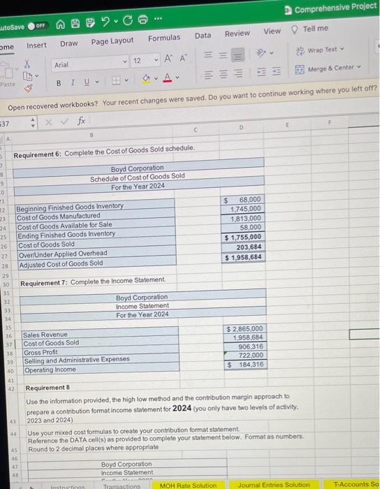Apply the red font color
This screenshot has height=489, width=380.
tap(168, 77)
